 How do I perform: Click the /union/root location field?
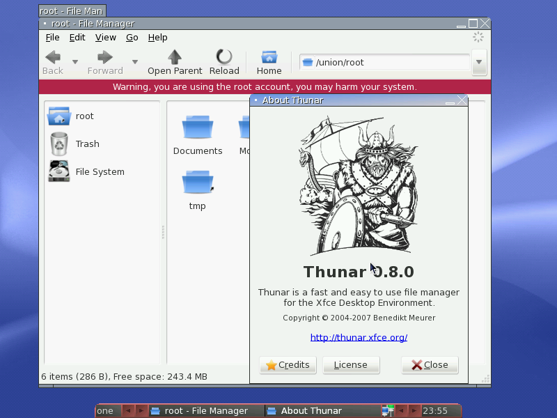tap(385, 63)
